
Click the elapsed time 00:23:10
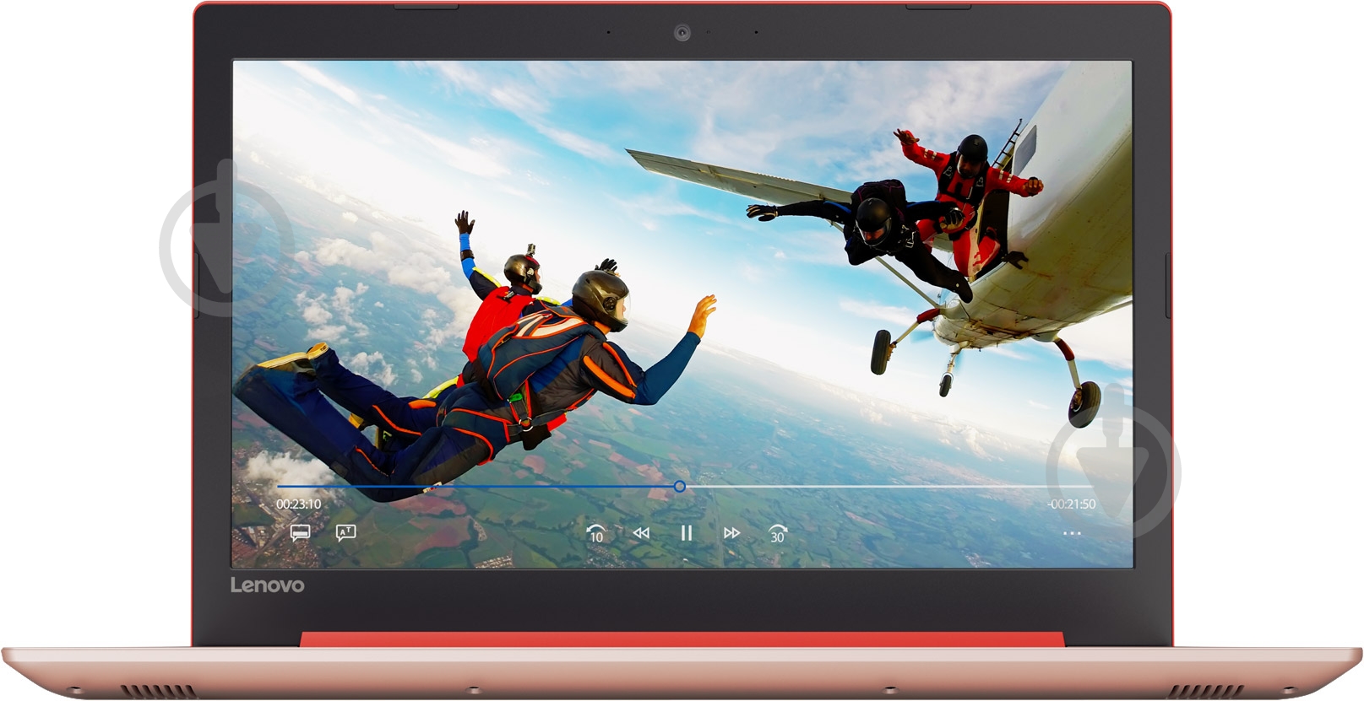[x=299, y=504]
